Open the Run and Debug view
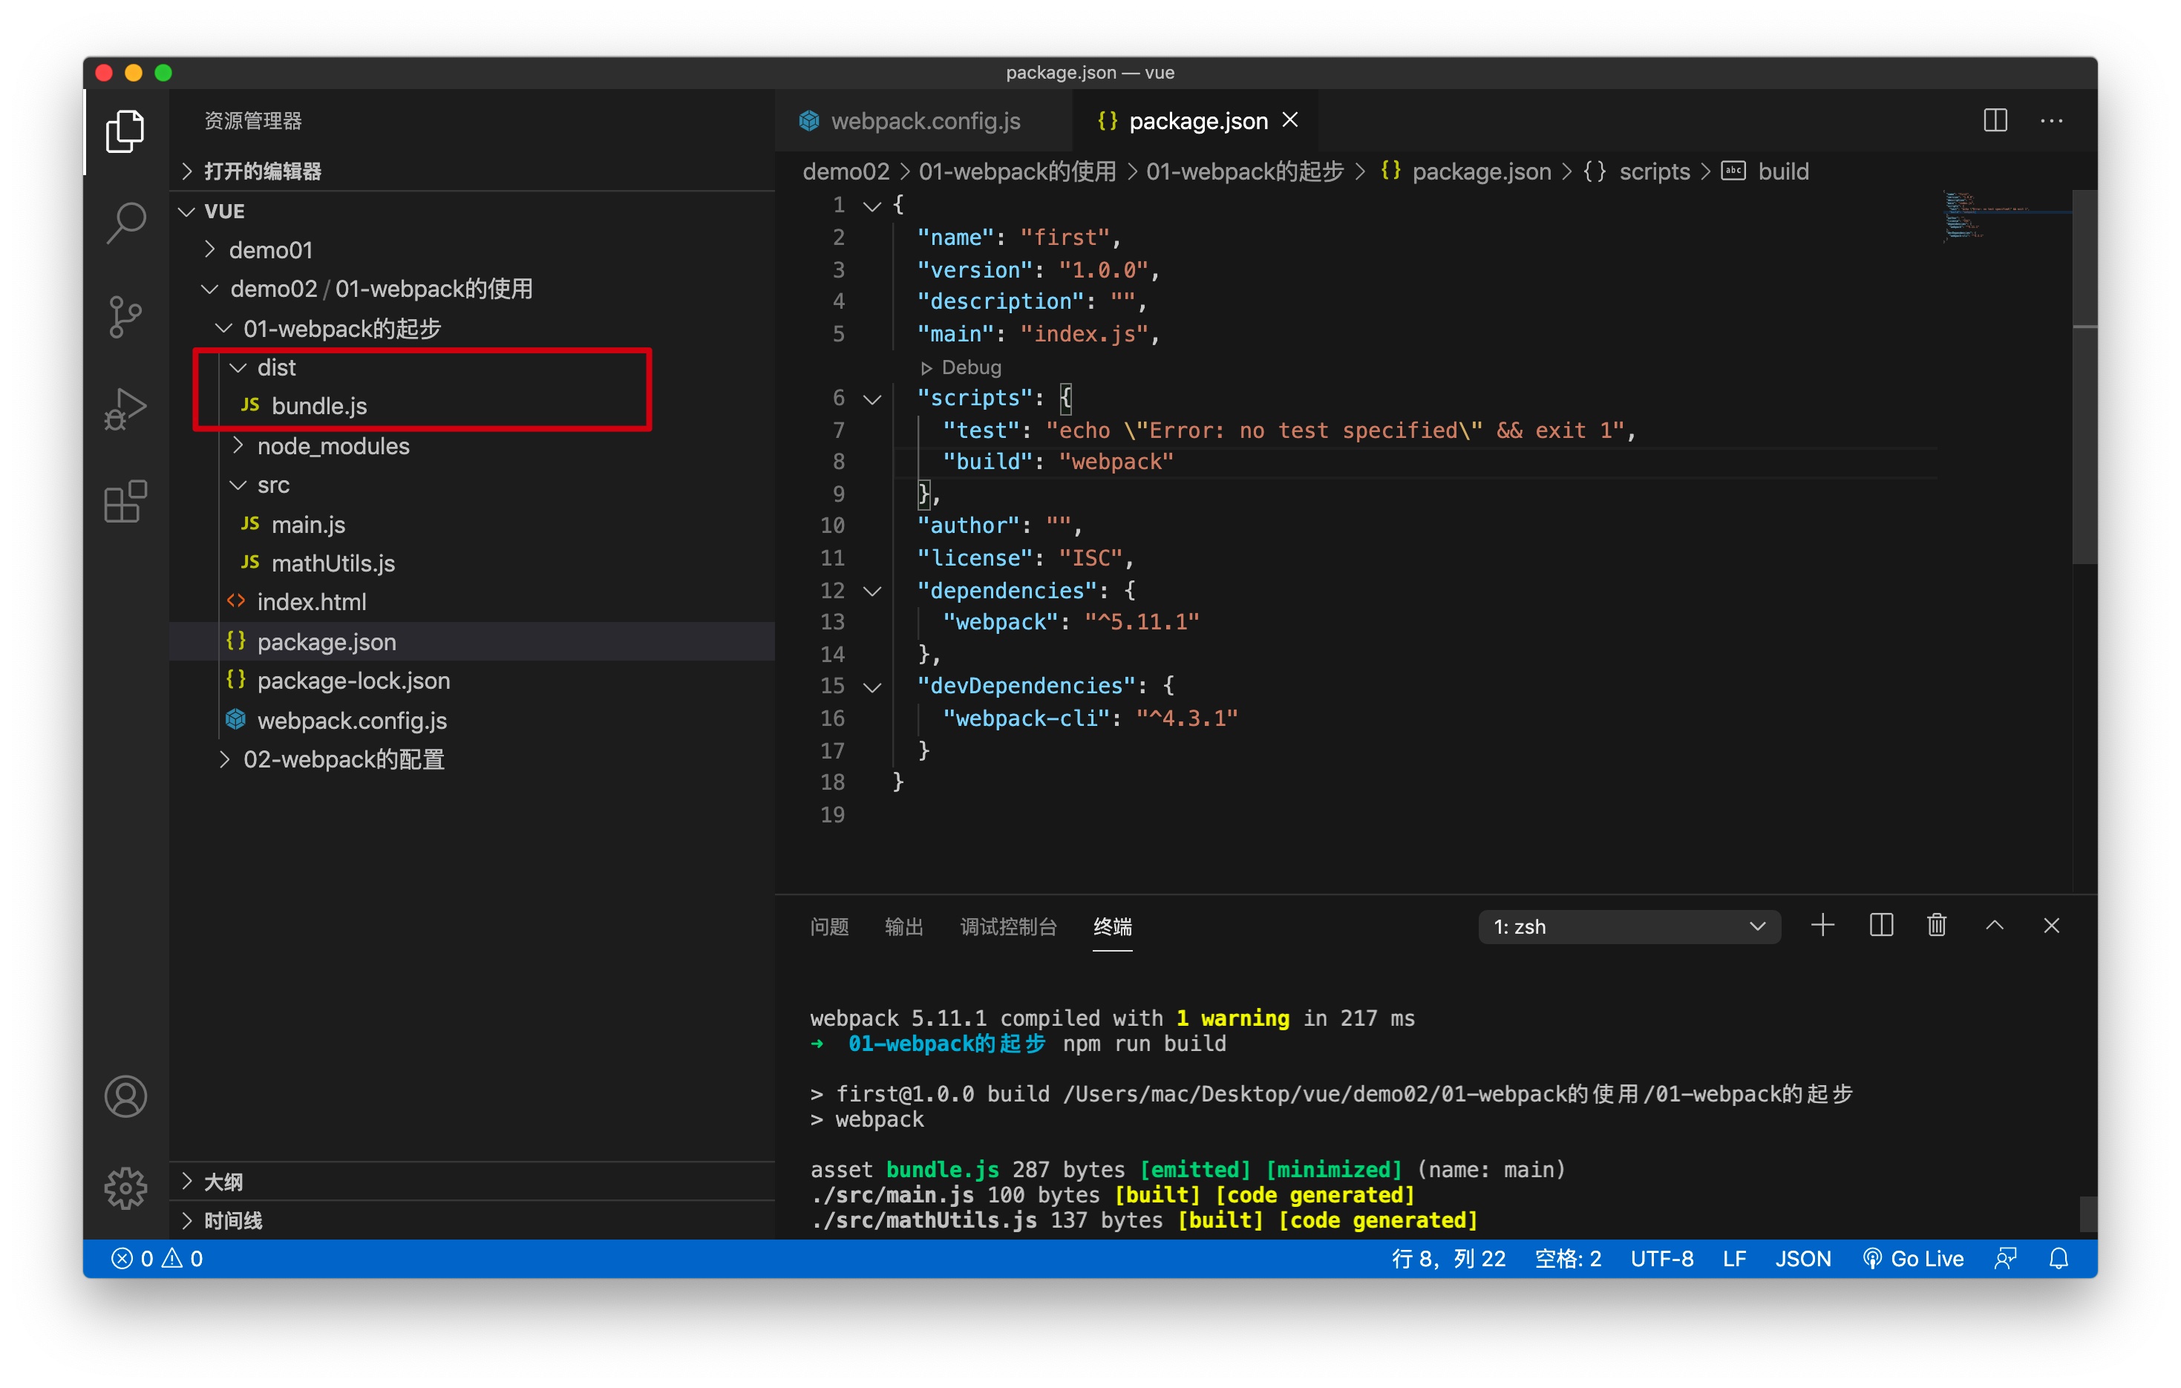This screenshot has height=1388, width=2181. click(x=126, y=409)
